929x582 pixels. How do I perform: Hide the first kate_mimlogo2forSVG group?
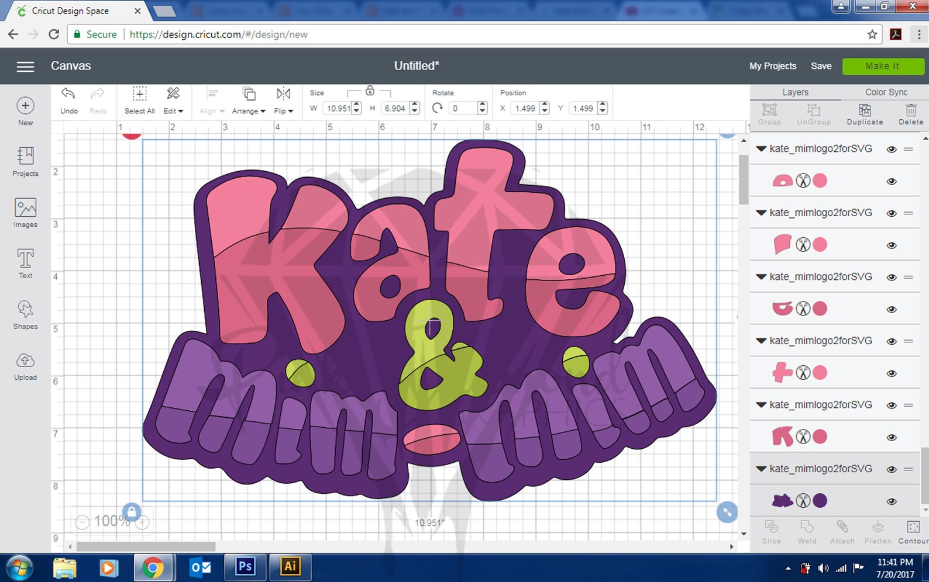[892, 150]
